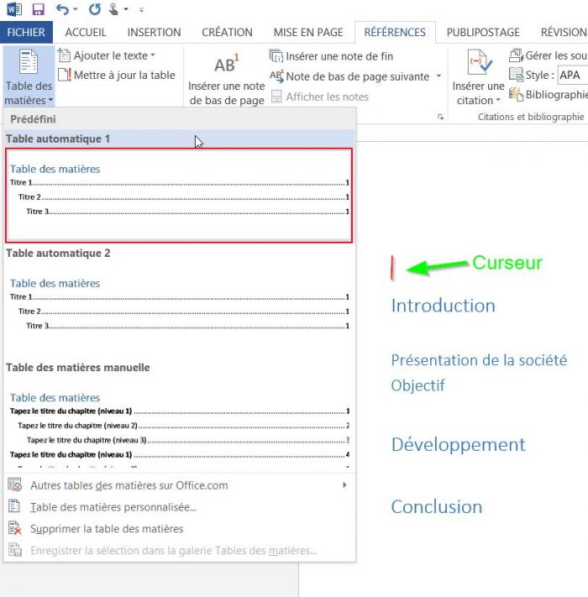Click the Table automatique 1 heading
Viewport: 588px width, 597px height.
58,139
